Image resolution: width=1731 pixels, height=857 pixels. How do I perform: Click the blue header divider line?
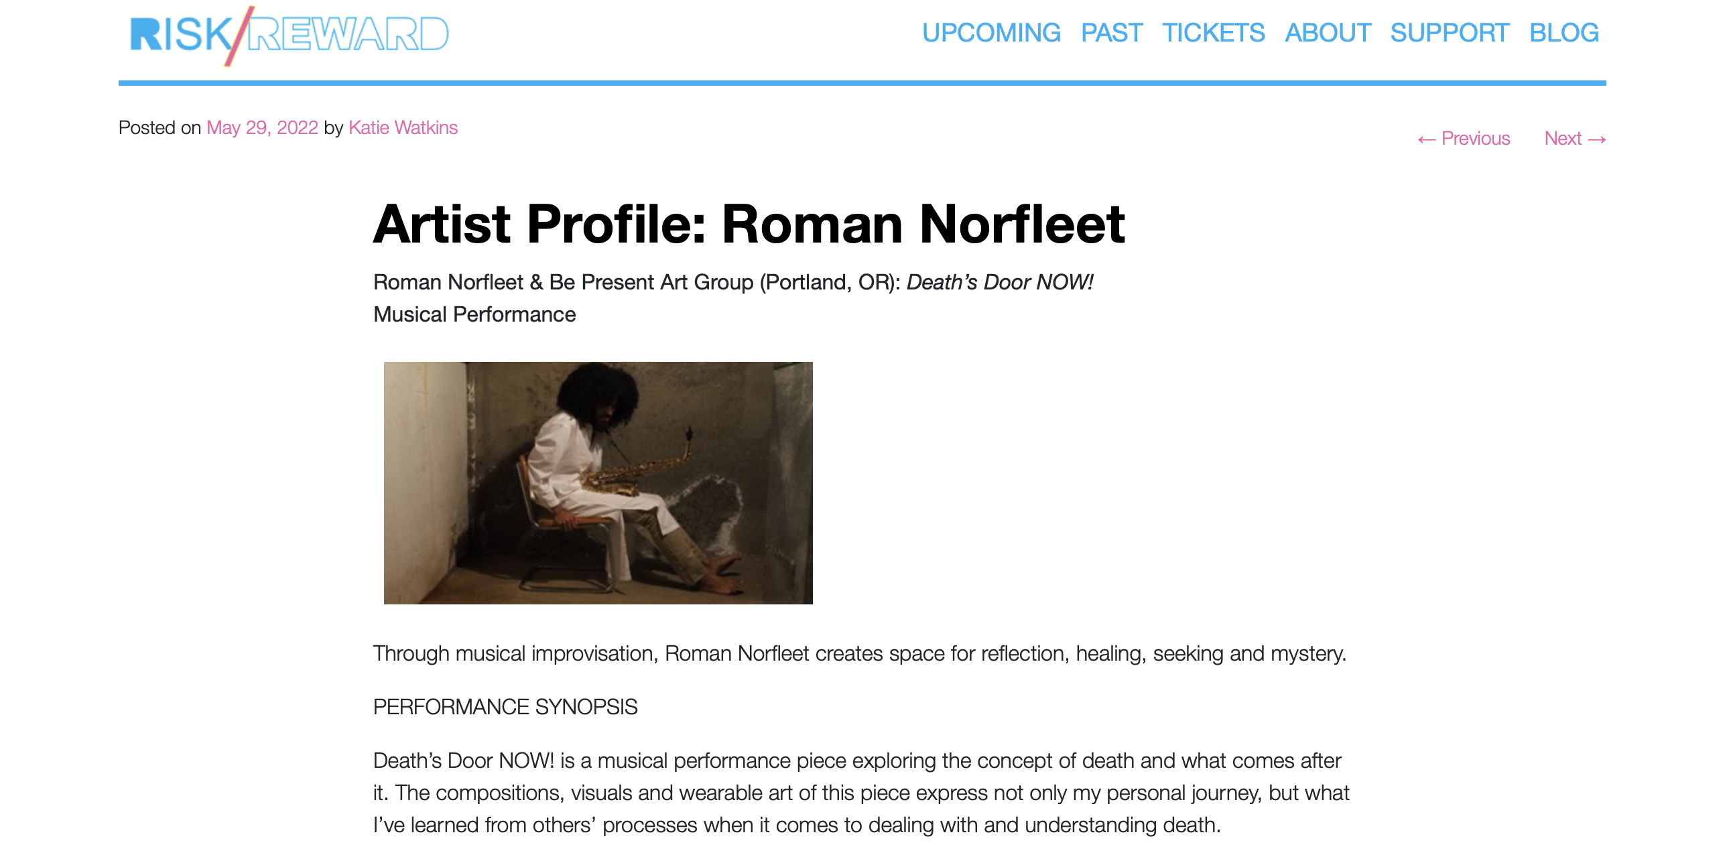pyautogui.click(x=862, y=83)
